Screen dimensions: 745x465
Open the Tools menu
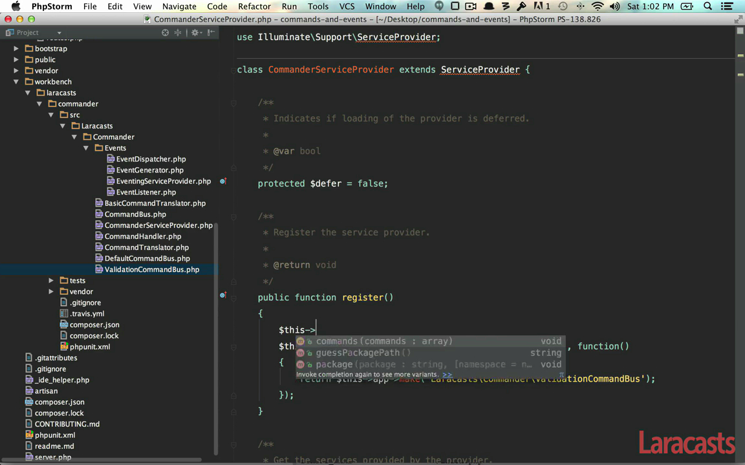[318, 6]
